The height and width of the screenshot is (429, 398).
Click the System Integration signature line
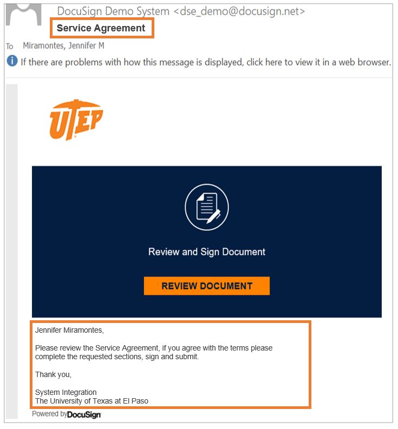click(66, 392)
